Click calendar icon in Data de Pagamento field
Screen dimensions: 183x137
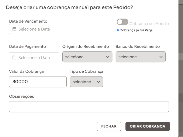(x=14, y=57)
